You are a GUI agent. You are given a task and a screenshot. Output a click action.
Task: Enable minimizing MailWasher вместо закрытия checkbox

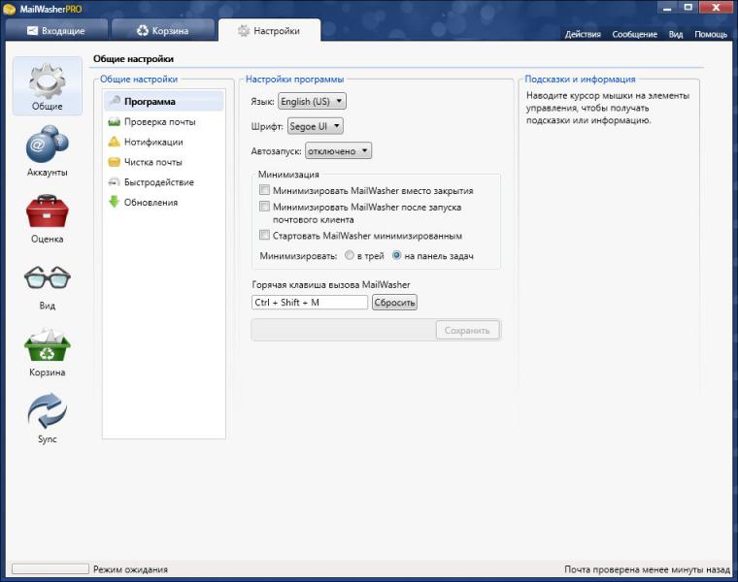click(264, 190)
